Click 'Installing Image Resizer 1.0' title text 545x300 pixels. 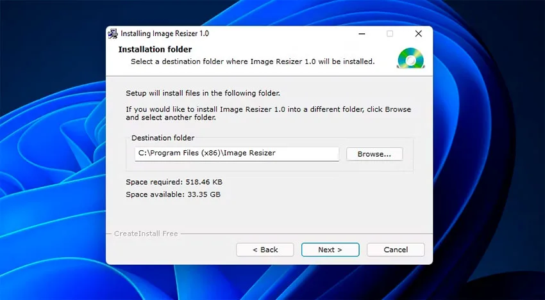(x=165, y=34)
